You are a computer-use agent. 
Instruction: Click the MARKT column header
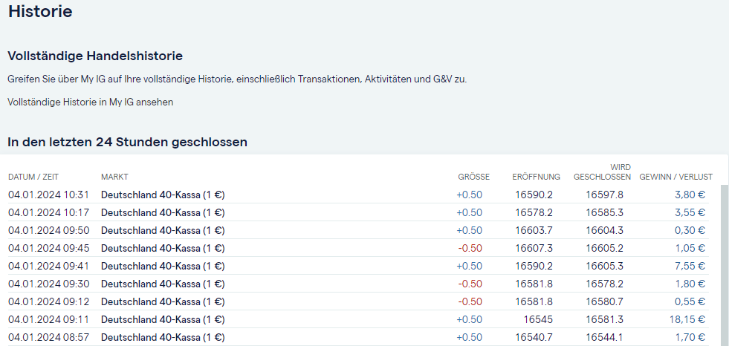(x=114, y=177)
